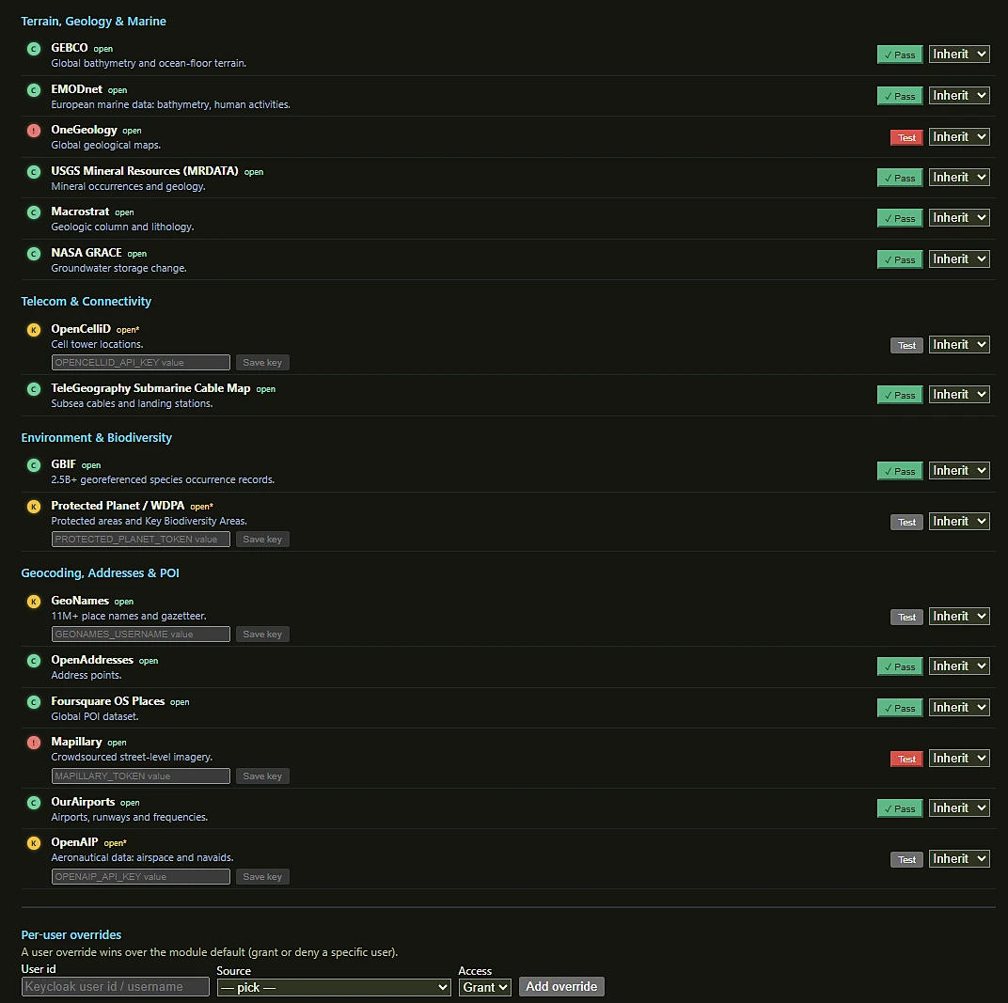Open the Inherit dropdown for Macrostrat
The width and height of the screenshot is (1008, 1003).
pyautogui.click(x=959, y=218)
